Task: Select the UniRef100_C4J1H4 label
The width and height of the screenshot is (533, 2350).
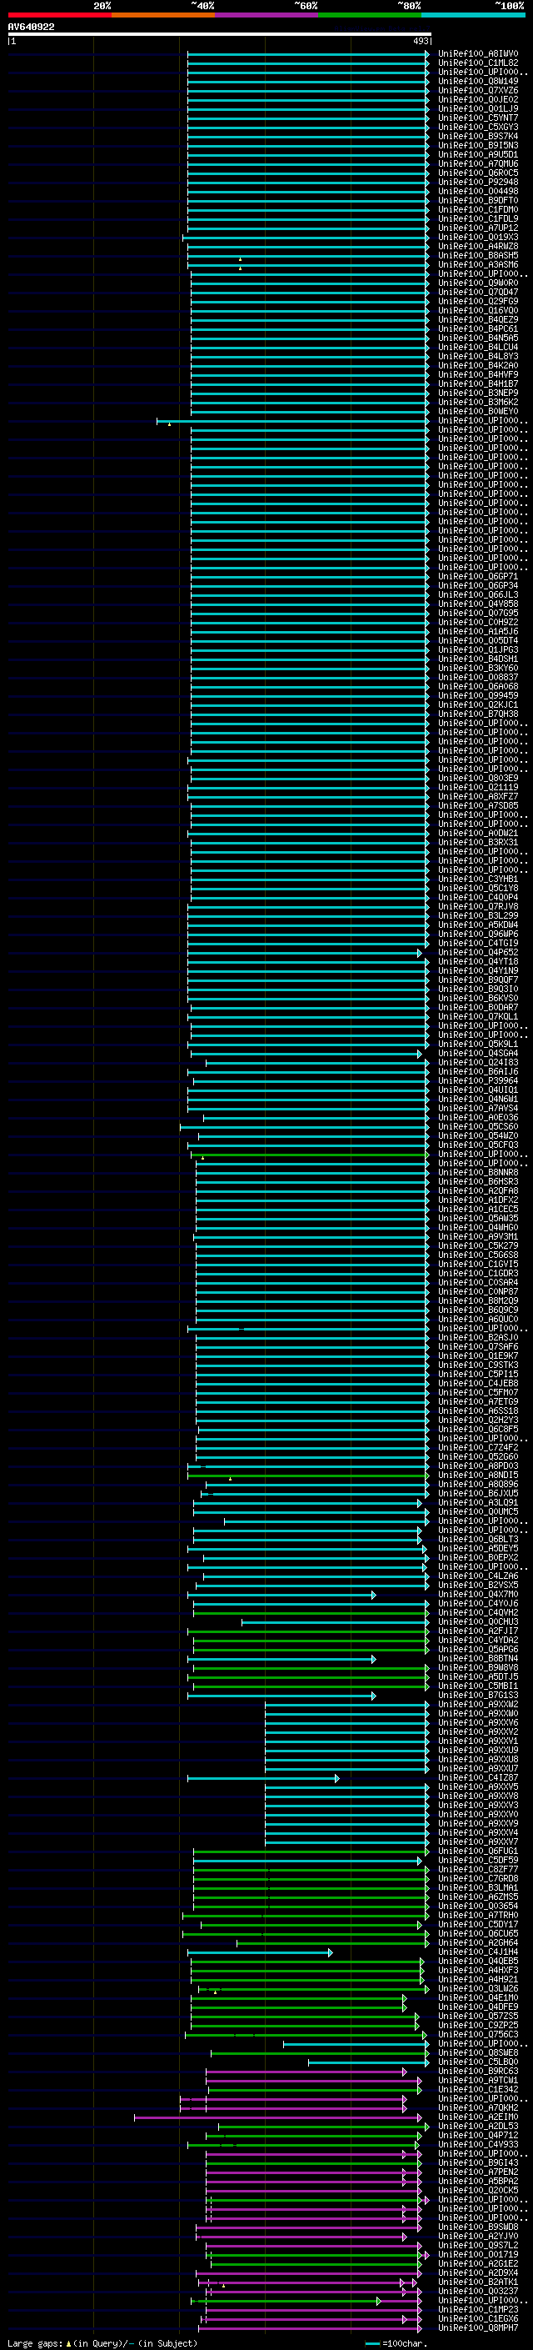Action: click(x=478, y=1952)
